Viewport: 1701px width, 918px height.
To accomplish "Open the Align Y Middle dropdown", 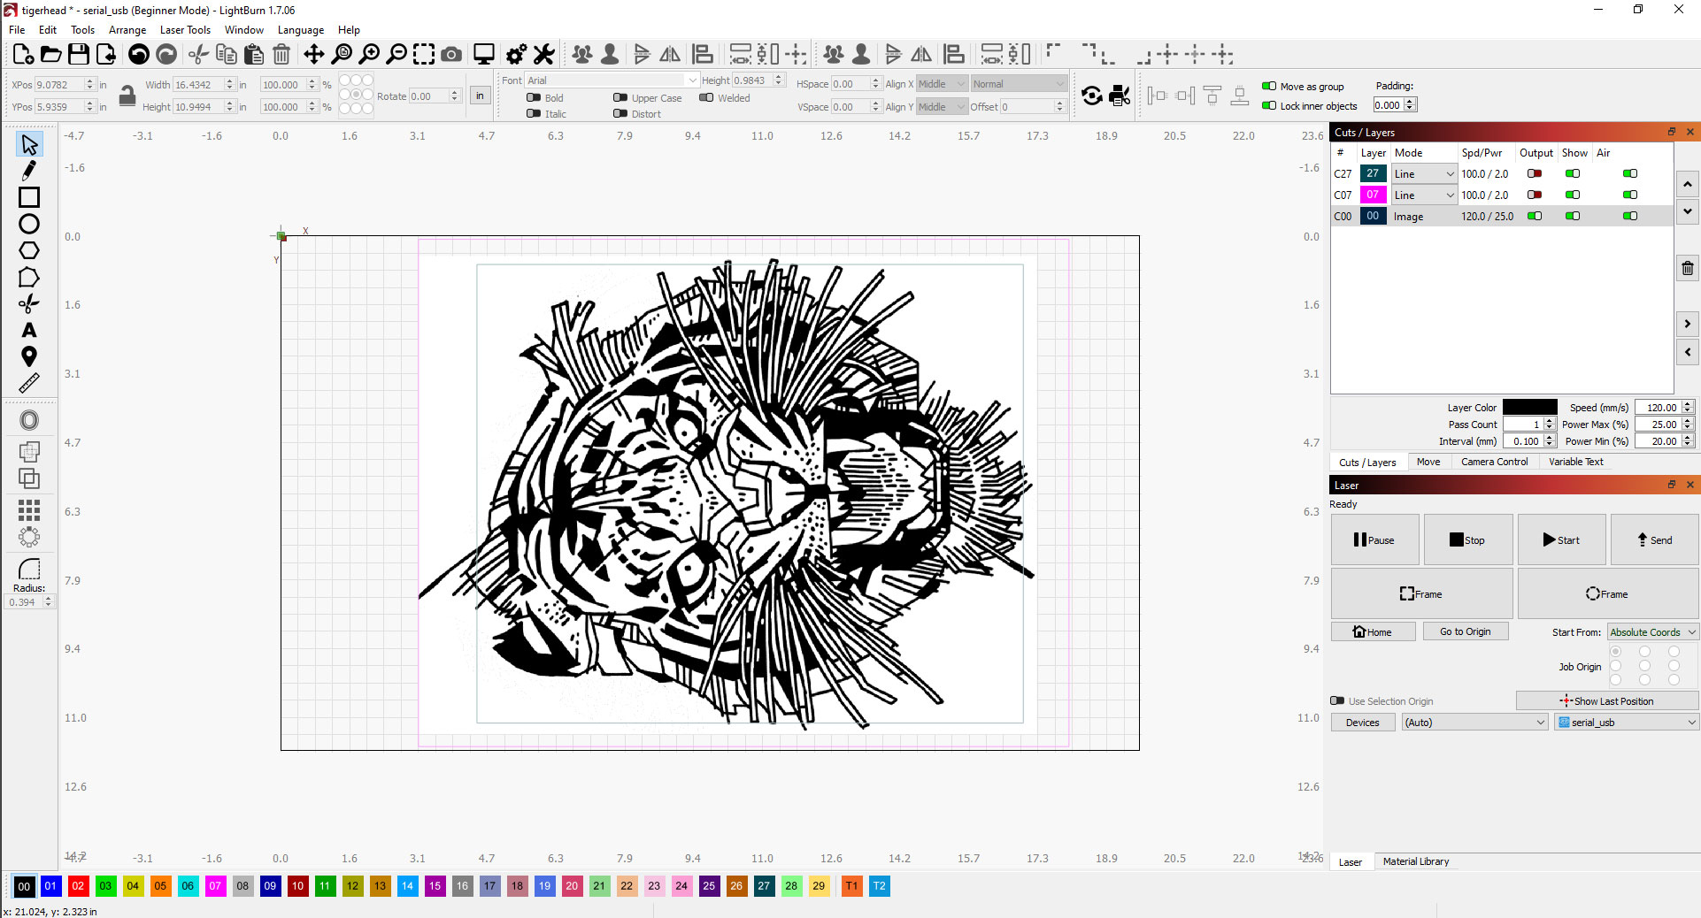I will tap(941, 107).
